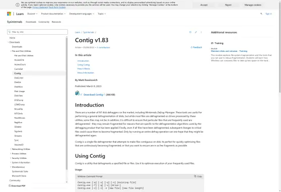Select Sysinternals Suite in the sidebar
This screenshot has width=281, height=192.
[x=20, y=171]
